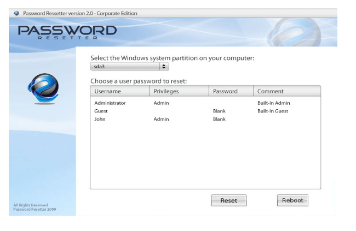Click the title bar globe icon
Viewport: 356px width, 231px height.
point(16,13)
